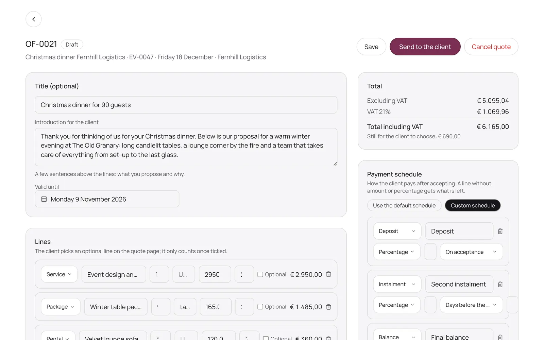Screen dimensions: 544x340
Task: Save the quote draft
Action: coord(371,47)
